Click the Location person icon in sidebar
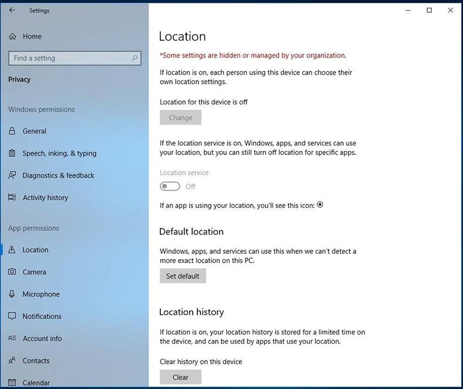Screen dimensions: 463x389 (12, 250)
